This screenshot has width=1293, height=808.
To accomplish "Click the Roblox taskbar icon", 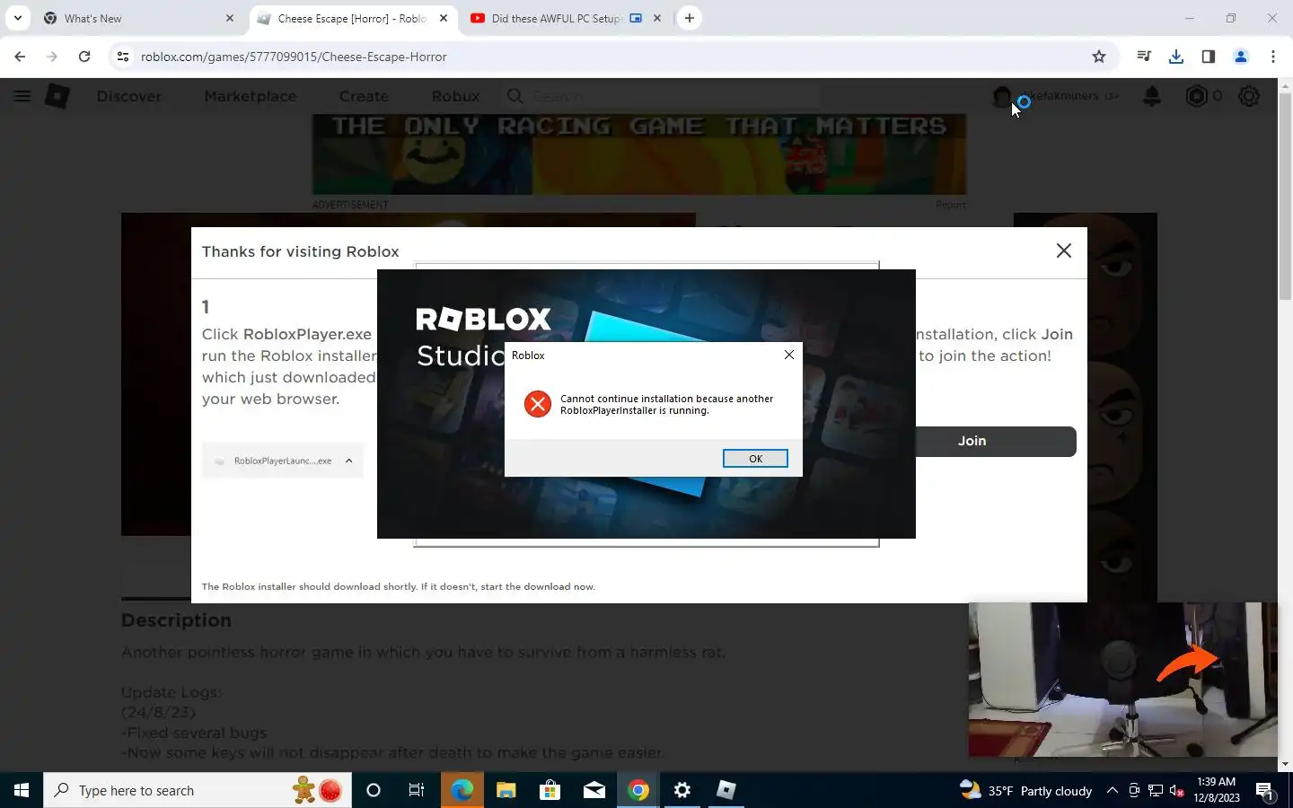I will [x=726, y=790].
